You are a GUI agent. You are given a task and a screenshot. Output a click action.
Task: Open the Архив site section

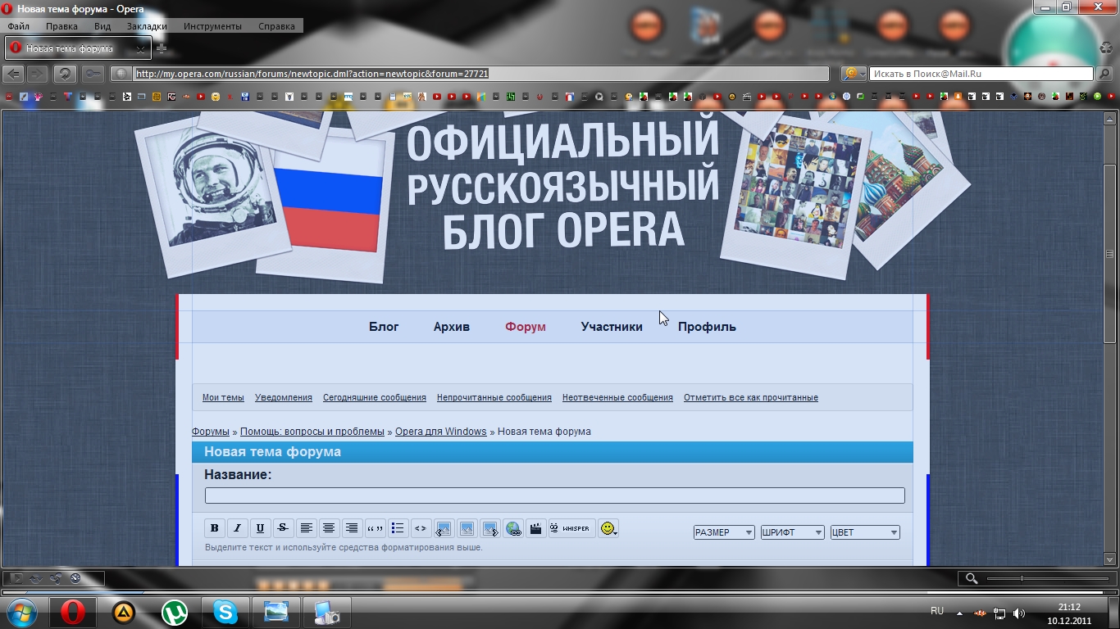pos(452,327)
